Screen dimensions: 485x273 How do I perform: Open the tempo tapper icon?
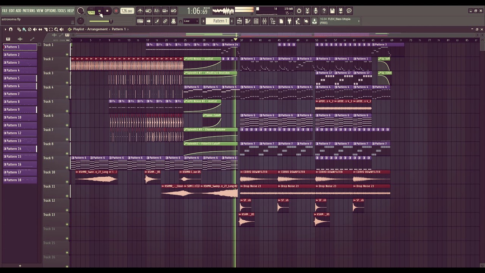coord(298,21)
